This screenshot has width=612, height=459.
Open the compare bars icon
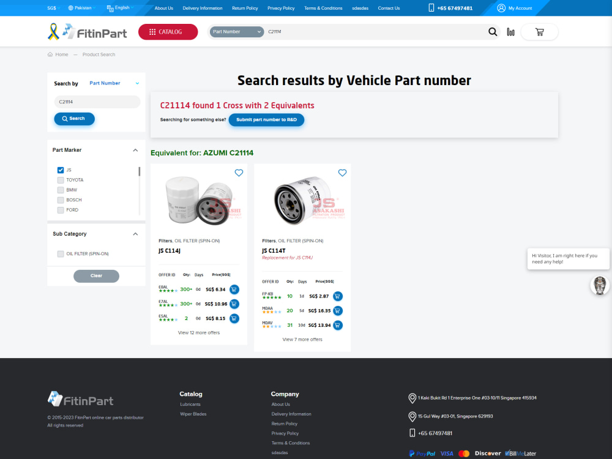510,32
